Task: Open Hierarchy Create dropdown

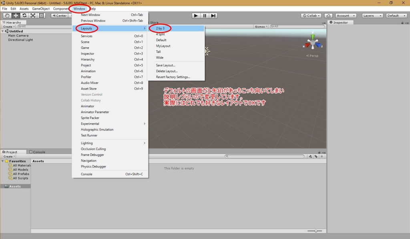Action: (x=9, y=27)
